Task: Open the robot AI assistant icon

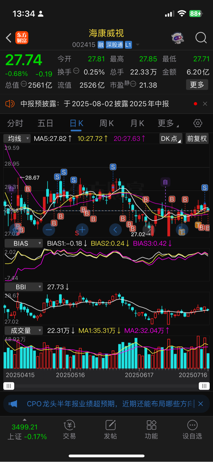Action: [177, 38]
